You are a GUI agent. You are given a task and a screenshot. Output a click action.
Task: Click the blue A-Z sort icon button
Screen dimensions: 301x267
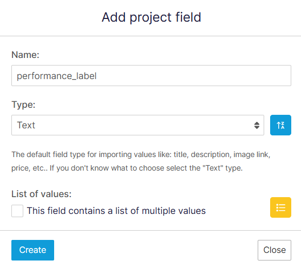(x=280, y=125)
